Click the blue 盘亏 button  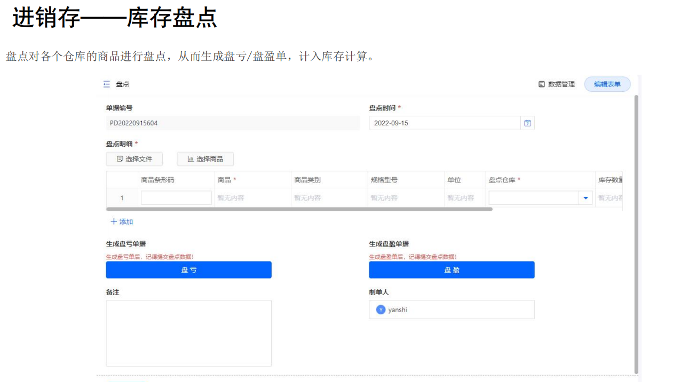pyautogui.click(x=188, y=270)
